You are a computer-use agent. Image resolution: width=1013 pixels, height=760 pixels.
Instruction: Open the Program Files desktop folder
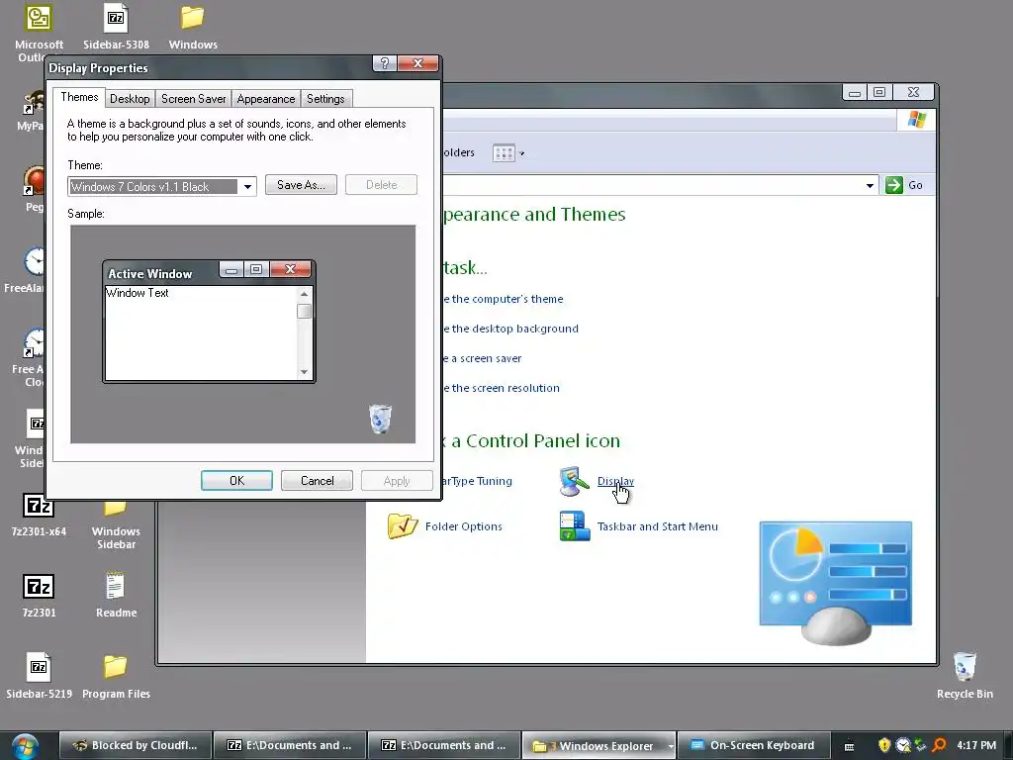[116, 667]
